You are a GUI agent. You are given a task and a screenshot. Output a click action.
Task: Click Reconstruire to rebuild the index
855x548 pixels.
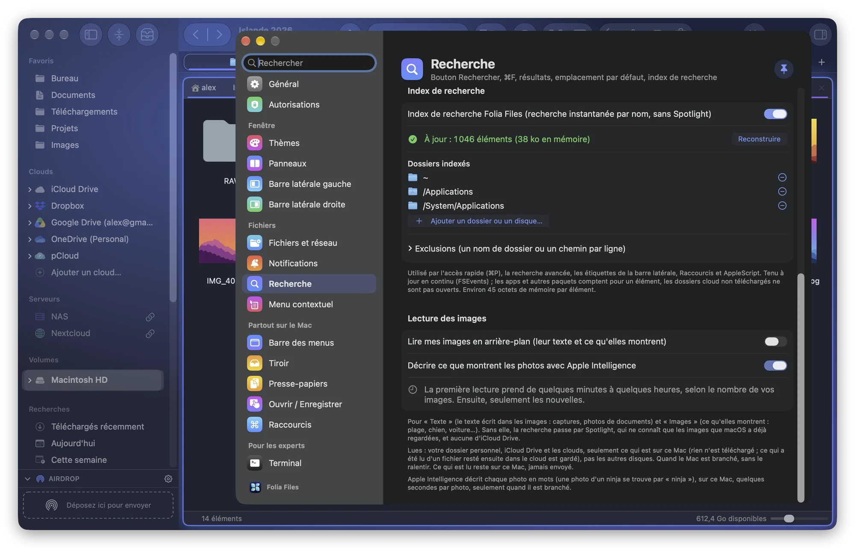[759, 139]
